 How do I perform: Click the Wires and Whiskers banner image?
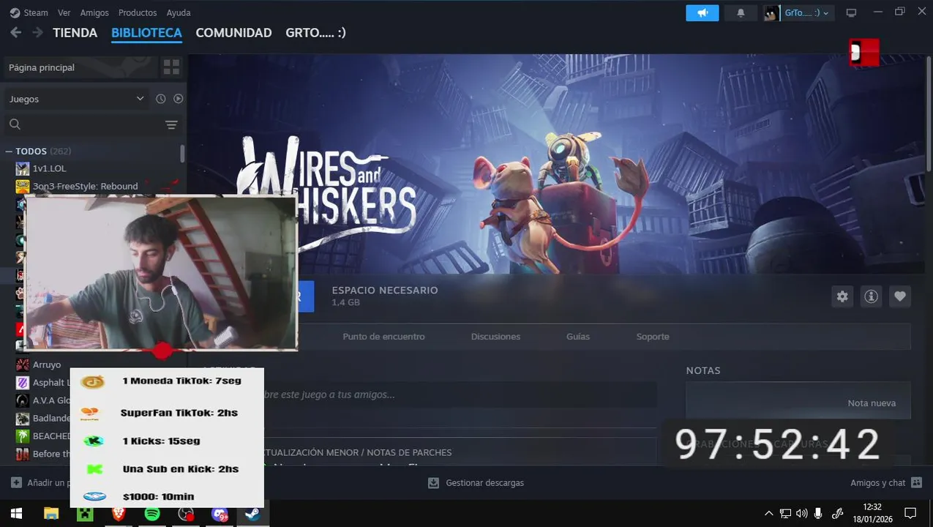click(556, 164)
